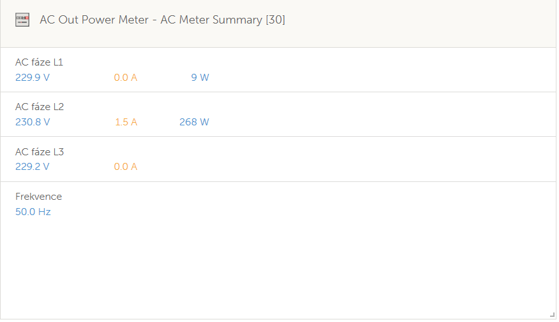Click the power meter icon in header

coord(22,20)
